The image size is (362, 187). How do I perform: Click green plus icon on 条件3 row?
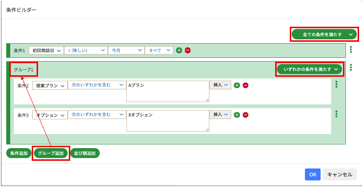[x=237, y=115]
